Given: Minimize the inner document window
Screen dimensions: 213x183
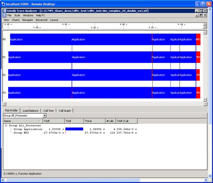Looking at the screenshot, I should 197,15.
